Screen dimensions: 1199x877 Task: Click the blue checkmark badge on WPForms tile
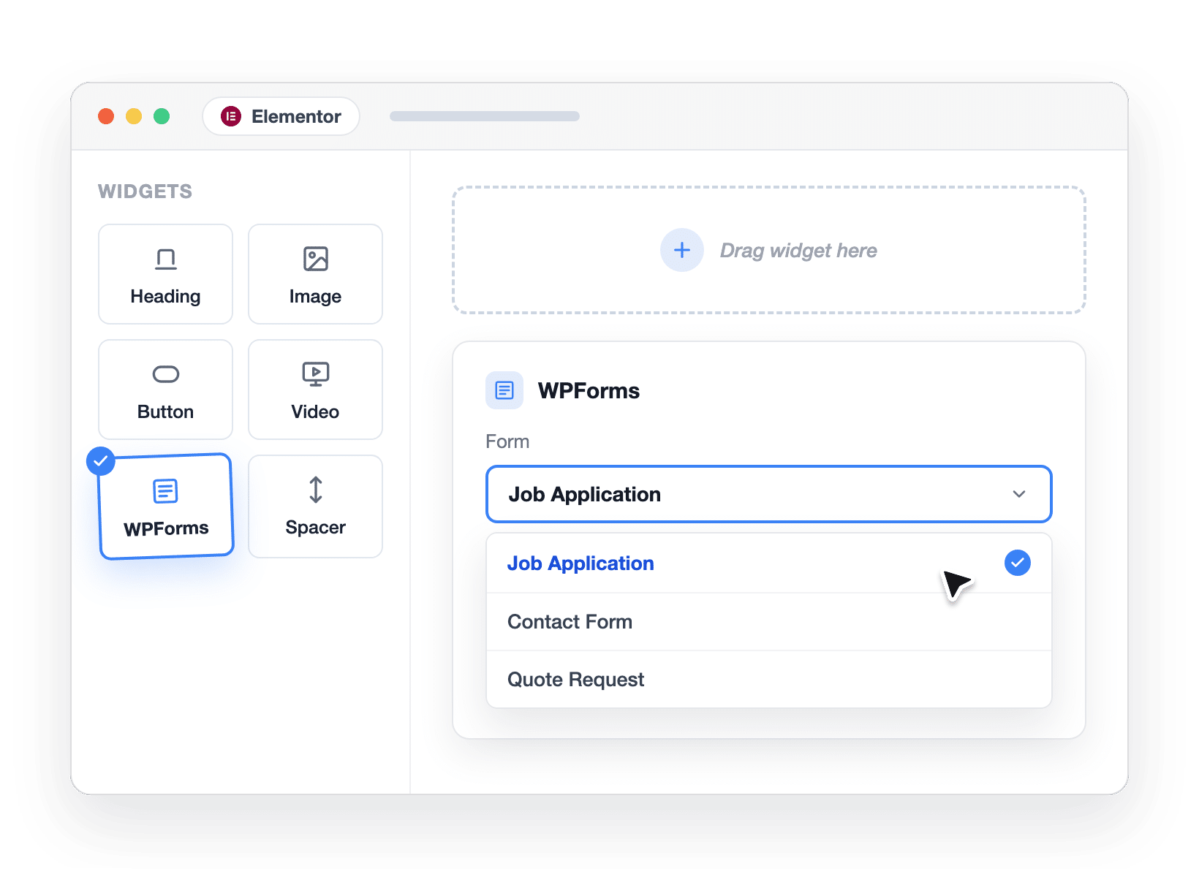point(101,461)
